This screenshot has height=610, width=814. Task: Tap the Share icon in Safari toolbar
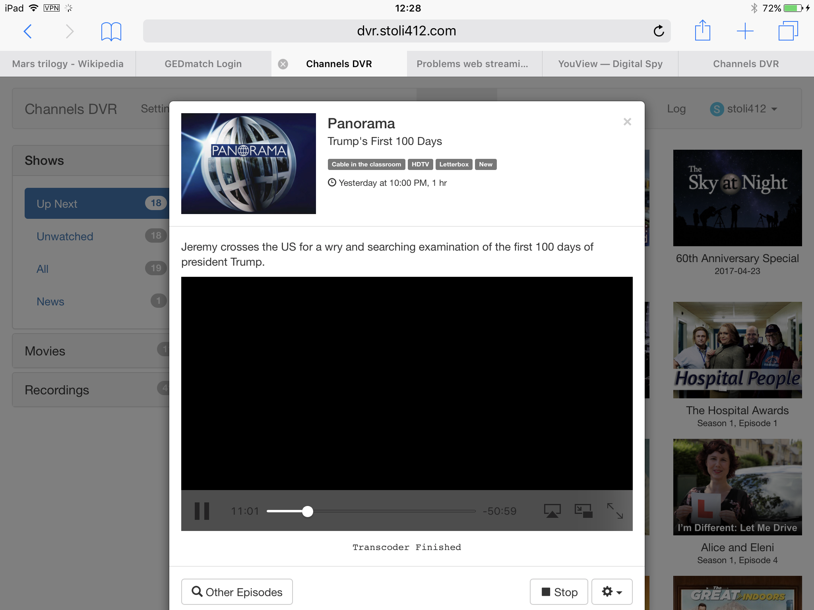click(702, 31)
